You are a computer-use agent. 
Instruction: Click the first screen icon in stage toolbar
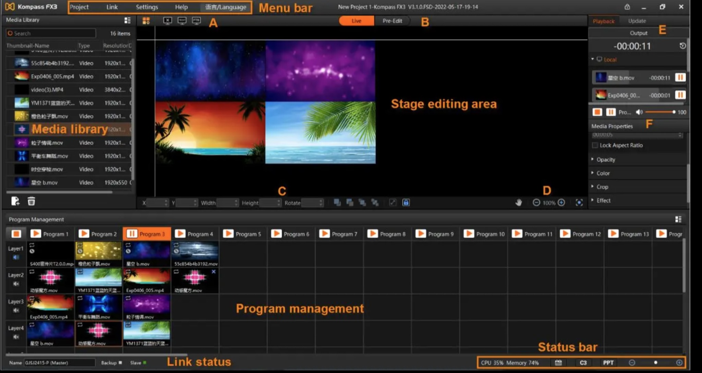point(168,21)
